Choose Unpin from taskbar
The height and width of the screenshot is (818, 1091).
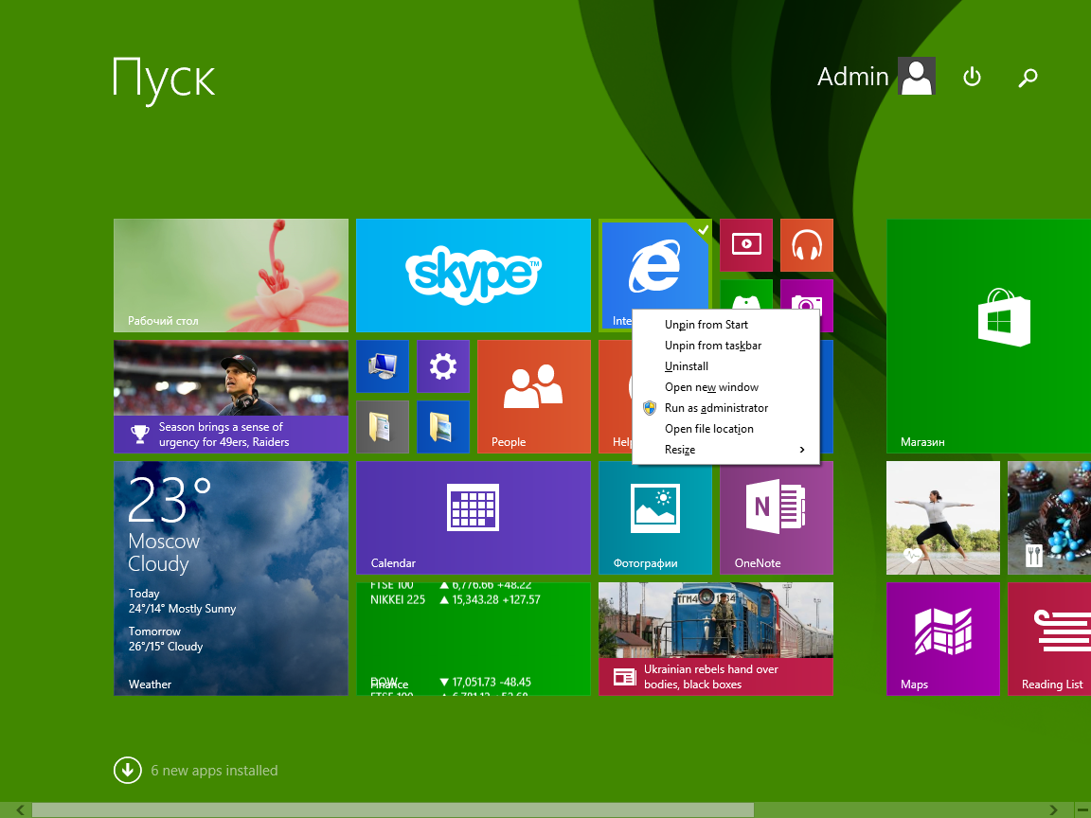725,345
